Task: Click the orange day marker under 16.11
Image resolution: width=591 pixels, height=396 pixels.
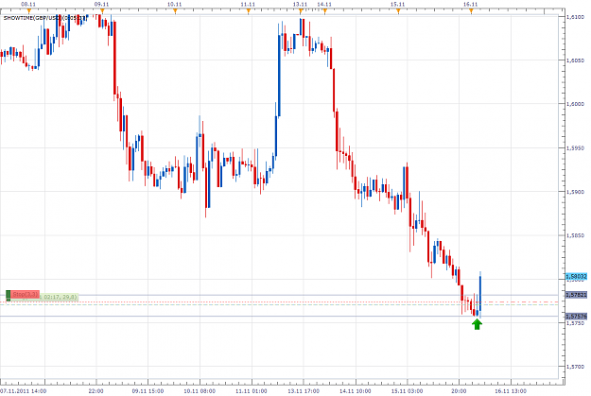Action: pyautogui.click(x=471, y=11)
